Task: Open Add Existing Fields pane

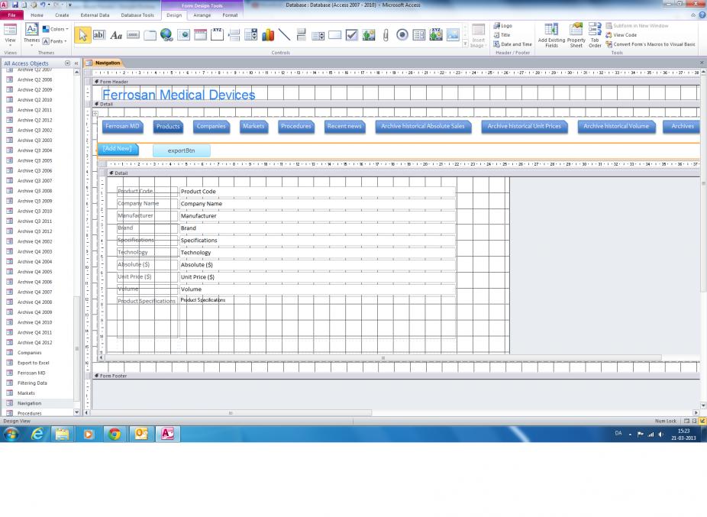Action: pos(551,35)
